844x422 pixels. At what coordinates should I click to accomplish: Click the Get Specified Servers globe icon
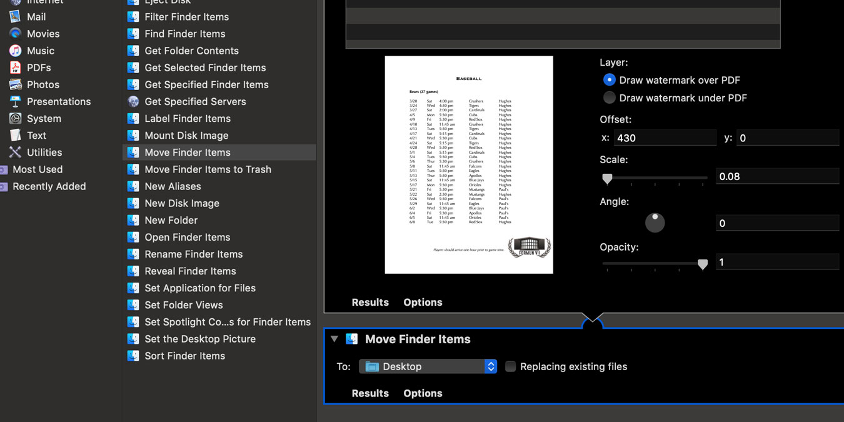click(x=133, y=101)
